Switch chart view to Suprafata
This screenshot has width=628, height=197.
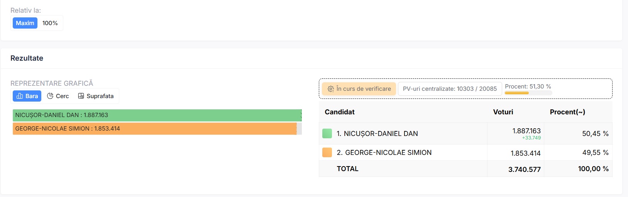point(96,96)
